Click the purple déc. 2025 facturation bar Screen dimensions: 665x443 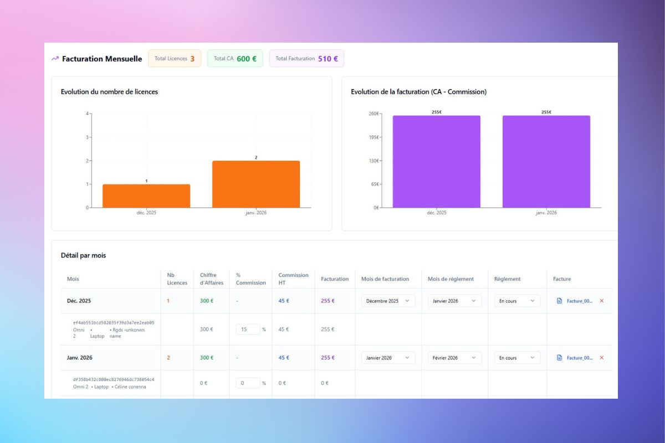click(436, 161)
